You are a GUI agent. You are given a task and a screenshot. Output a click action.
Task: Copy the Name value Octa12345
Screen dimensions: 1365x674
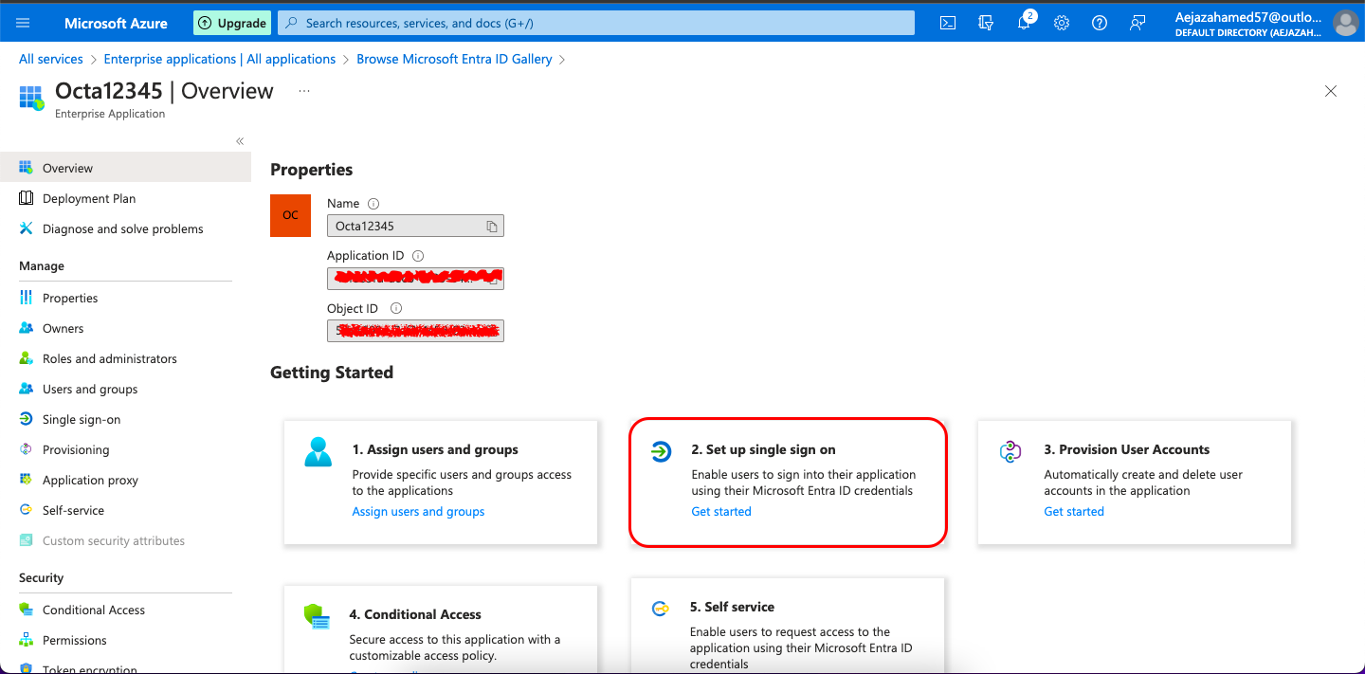coord(492,227)
